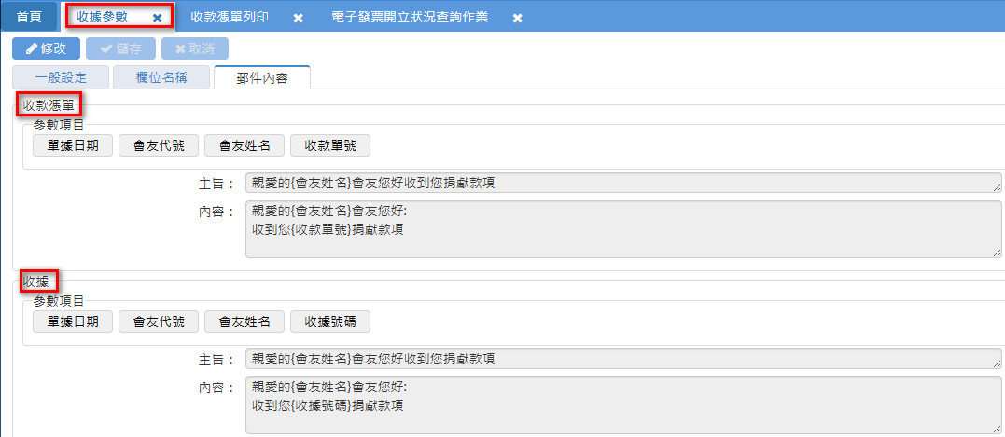Click 會友姓名 parameter under 收款憑單
Viewport: 1005px width, 437px height.
244,145
